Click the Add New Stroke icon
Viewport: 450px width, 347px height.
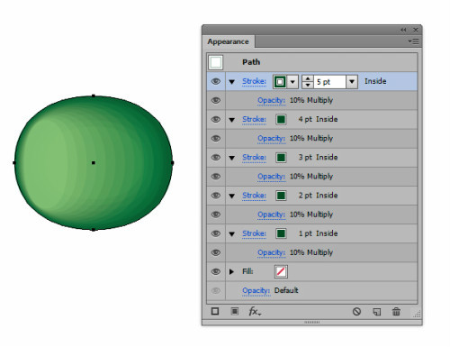[215, 312]
